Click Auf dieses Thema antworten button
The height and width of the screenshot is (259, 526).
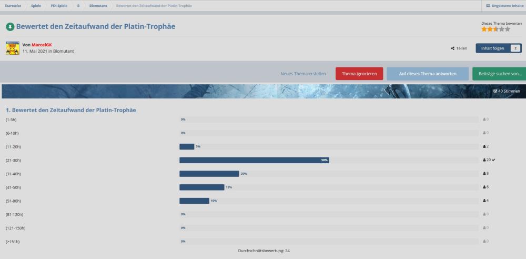click(427, 74)
